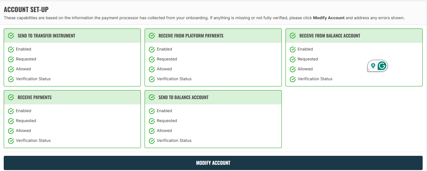Select the Send to Balance Account heading
This screenshot has width=427, height=171.
pos(183,97)
